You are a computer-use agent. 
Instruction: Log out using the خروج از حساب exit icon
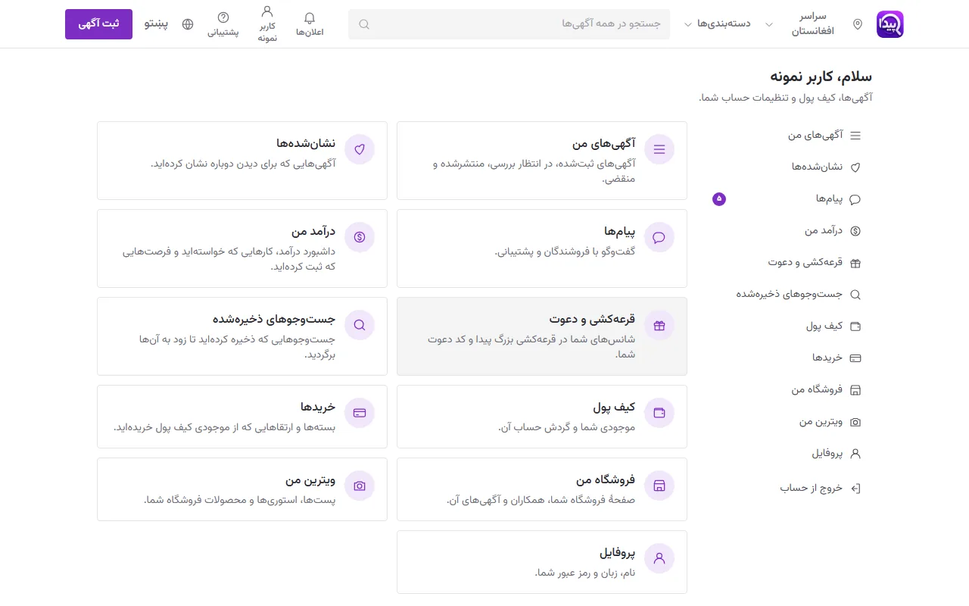[x=855, y=489]
